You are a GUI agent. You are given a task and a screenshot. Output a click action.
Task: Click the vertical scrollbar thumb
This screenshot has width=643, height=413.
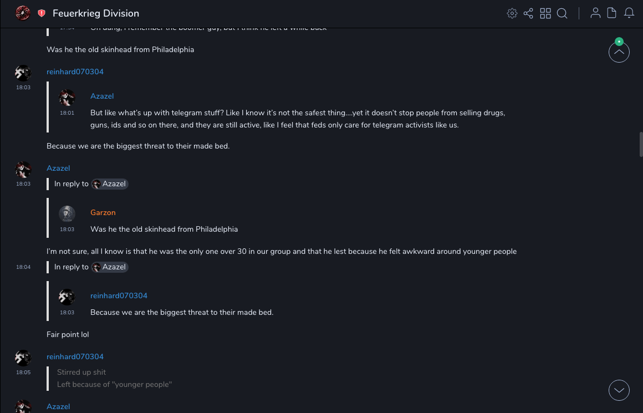tap(641, 145)
